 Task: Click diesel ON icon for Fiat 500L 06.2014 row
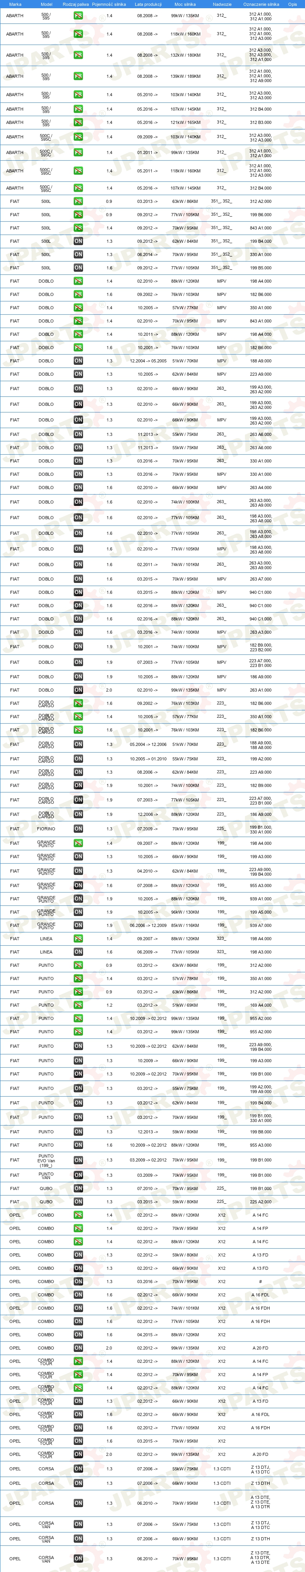[78, 255]
